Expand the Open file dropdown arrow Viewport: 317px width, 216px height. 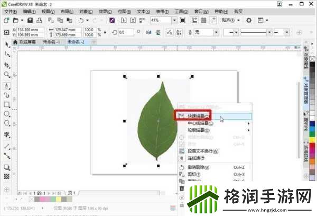(22, 20)
